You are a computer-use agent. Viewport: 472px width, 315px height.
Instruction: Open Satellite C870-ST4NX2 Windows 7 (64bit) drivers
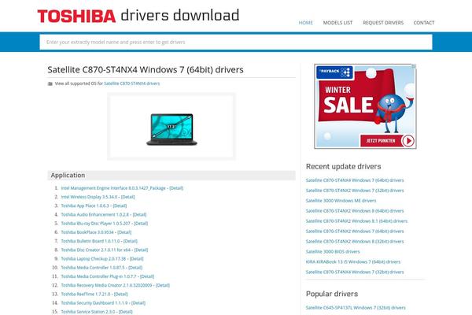(x=355, y=232)
